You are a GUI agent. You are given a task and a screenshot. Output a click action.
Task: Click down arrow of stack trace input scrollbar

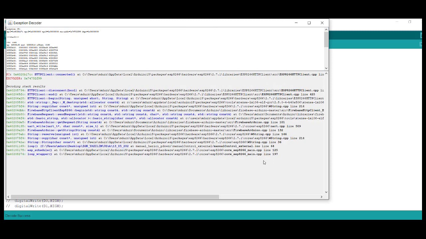326,68
